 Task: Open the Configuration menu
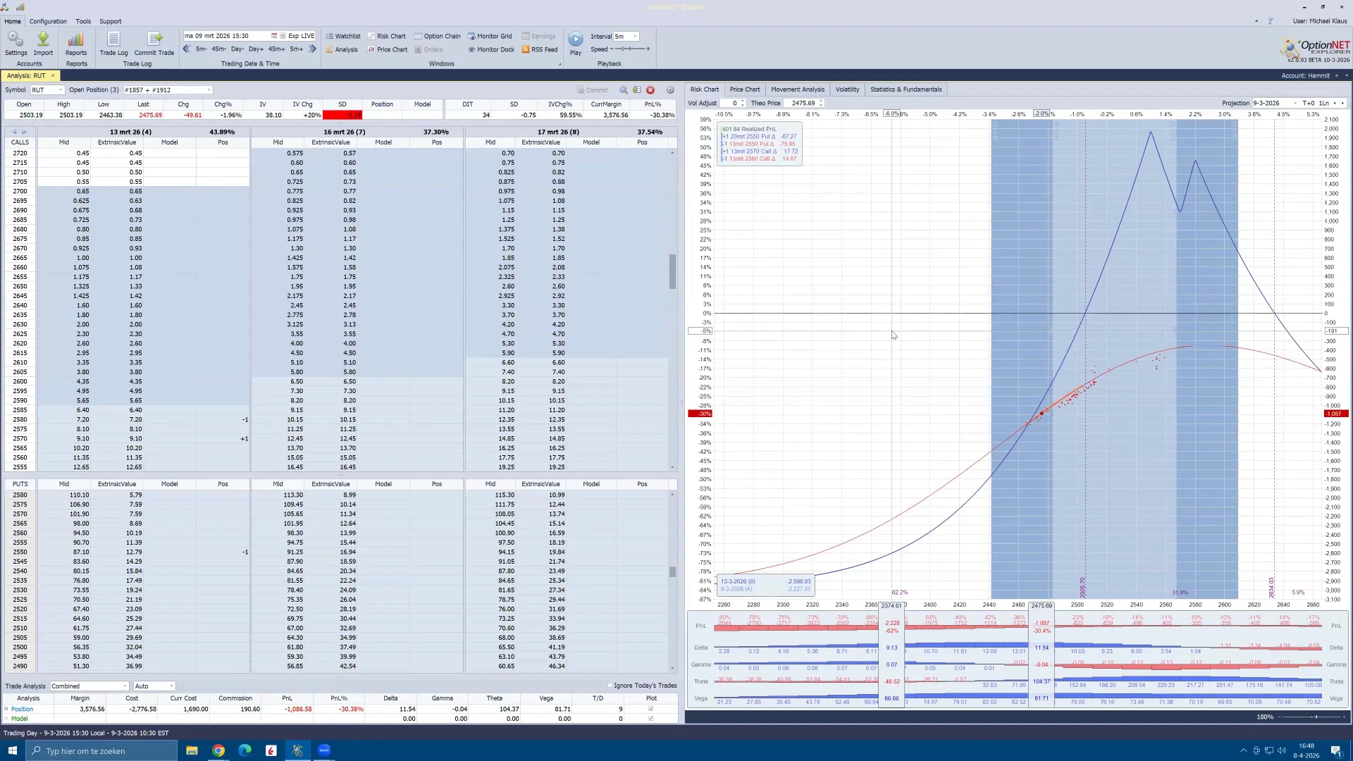(48, 21)
